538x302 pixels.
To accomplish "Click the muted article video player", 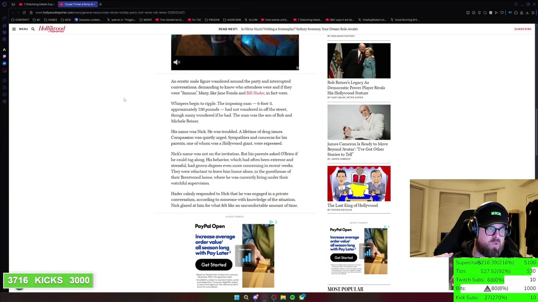I will click(x=235, y=52).
